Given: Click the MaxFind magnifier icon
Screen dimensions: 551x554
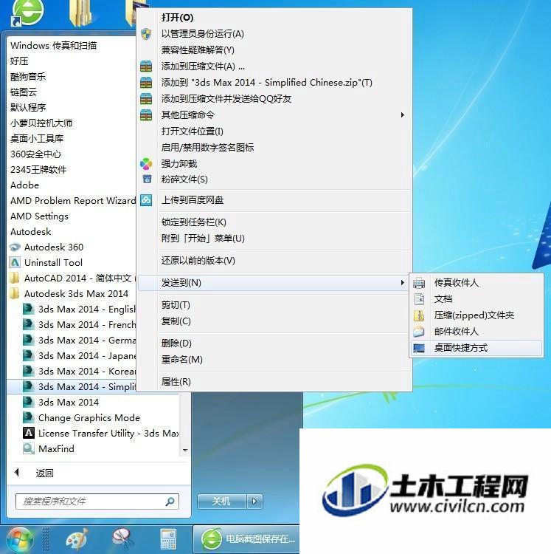Looking at the screenshot, I should pyautogui.click(x=28, y=448).
